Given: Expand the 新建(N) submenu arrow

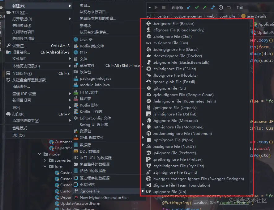Looking at the screenshot, I should (x=70, y=6).
